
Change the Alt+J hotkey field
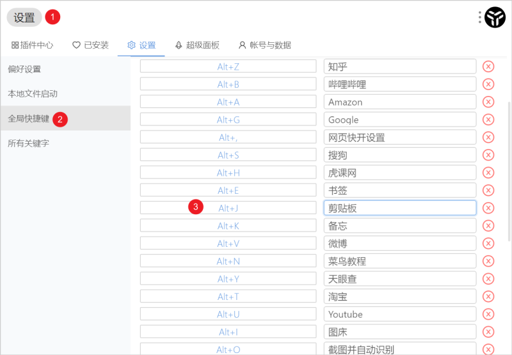pyautogui.click(x=228, y=208)
